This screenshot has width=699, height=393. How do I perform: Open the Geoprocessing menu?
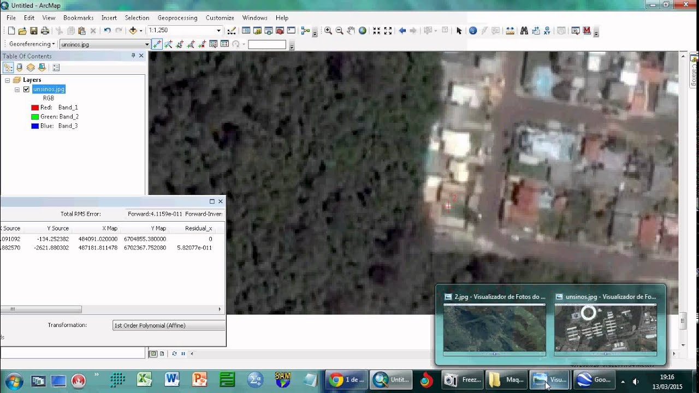(177, 18)
